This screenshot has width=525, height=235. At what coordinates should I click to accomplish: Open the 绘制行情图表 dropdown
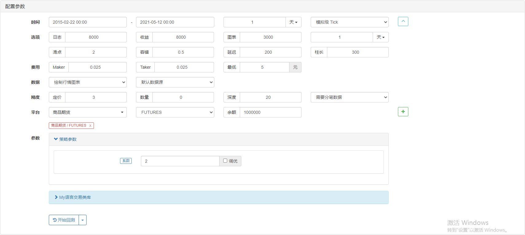point(87,82)
